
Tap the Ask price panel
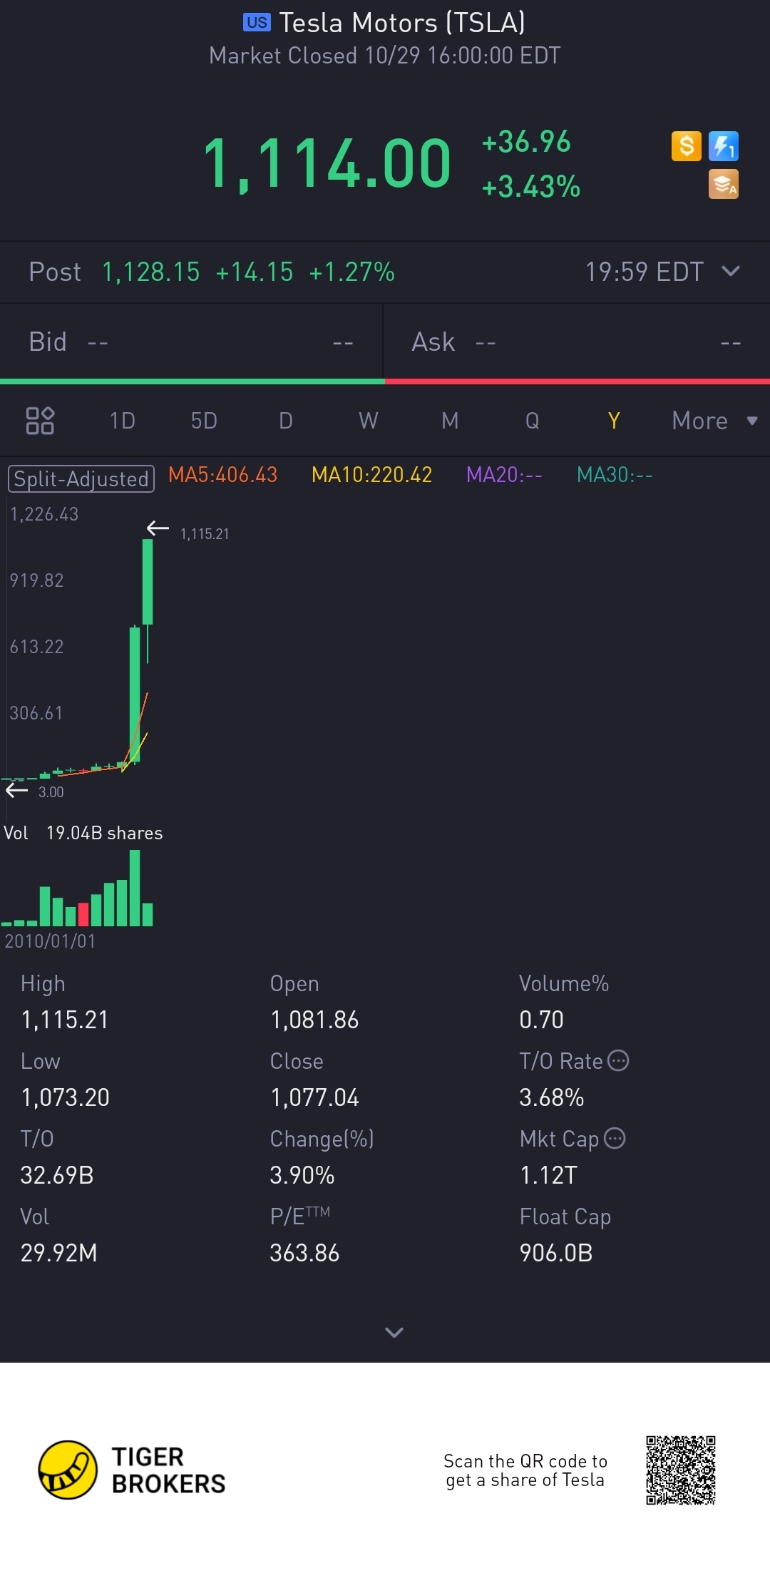tap(577, 342)
